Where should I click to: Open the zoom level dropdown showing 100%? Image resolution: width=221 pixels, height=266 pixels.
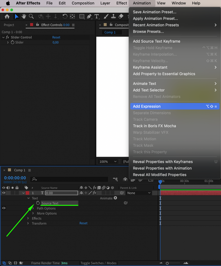107,161
